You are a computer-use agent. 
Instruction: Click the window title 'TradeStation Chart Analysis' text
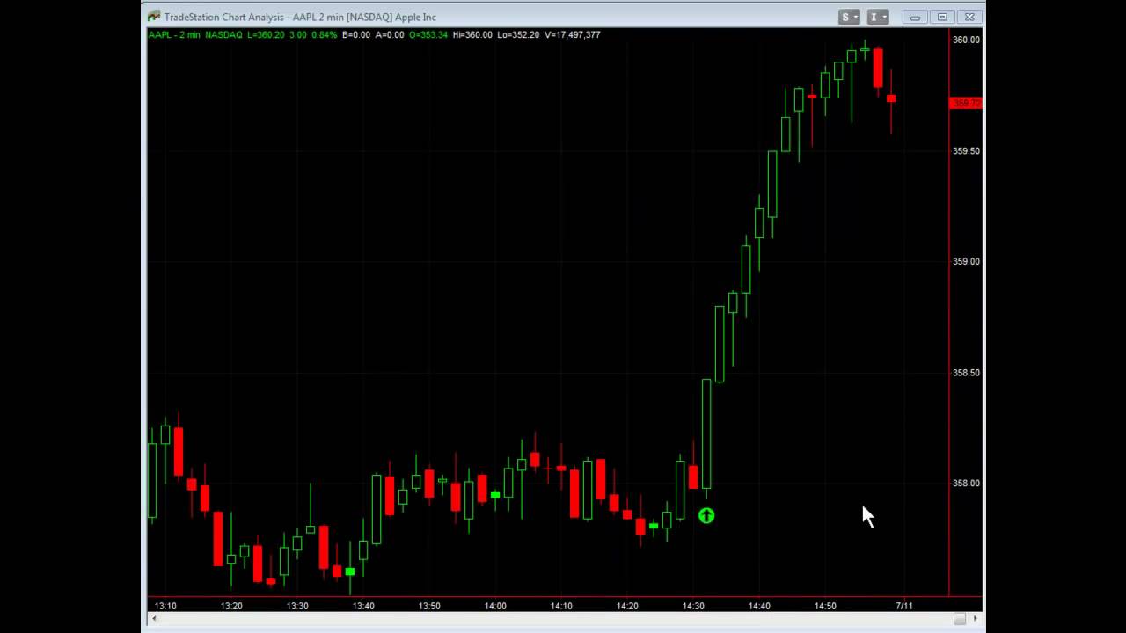224,17
